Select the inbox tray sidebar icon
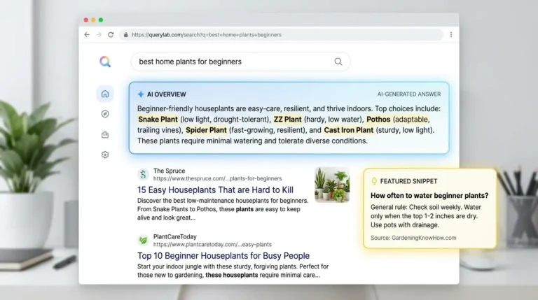The width and height of the screenshot is (538, 300). click(x=105, y=134)
